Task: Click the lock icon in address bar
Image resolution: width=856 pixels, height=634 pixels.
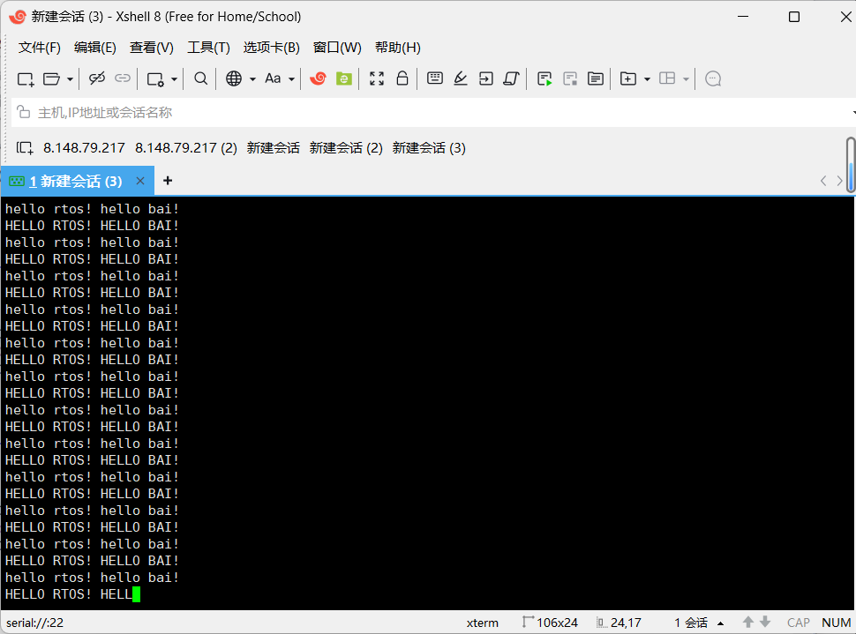Action: click(x=24, y=112)
